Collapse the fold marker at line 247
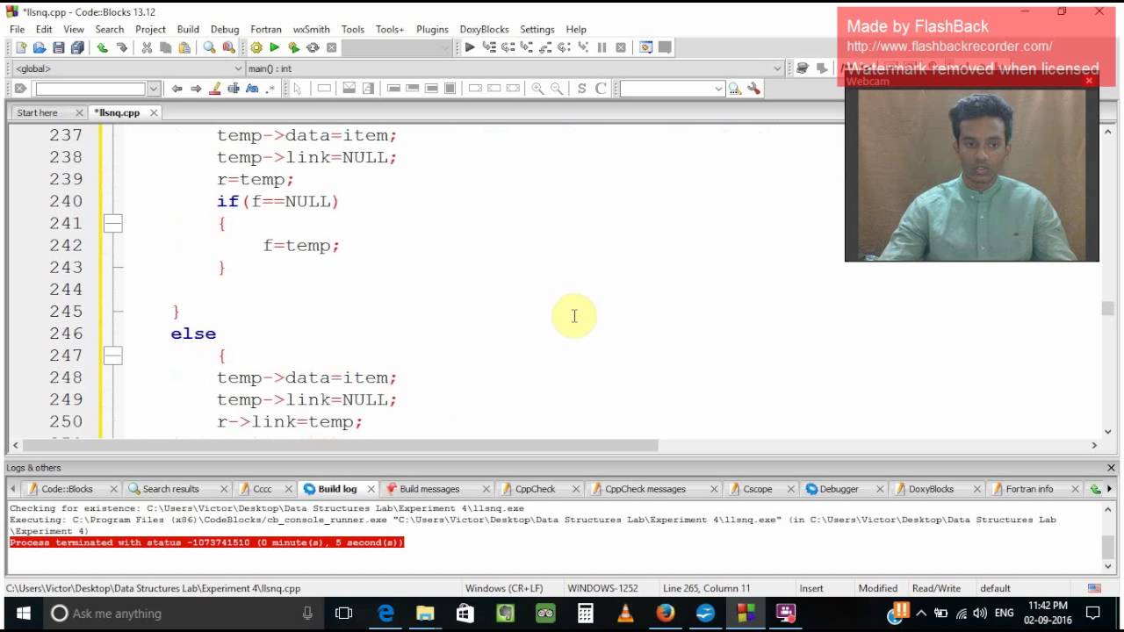Screen dimensions: 1124x632 tap(112, 355)
